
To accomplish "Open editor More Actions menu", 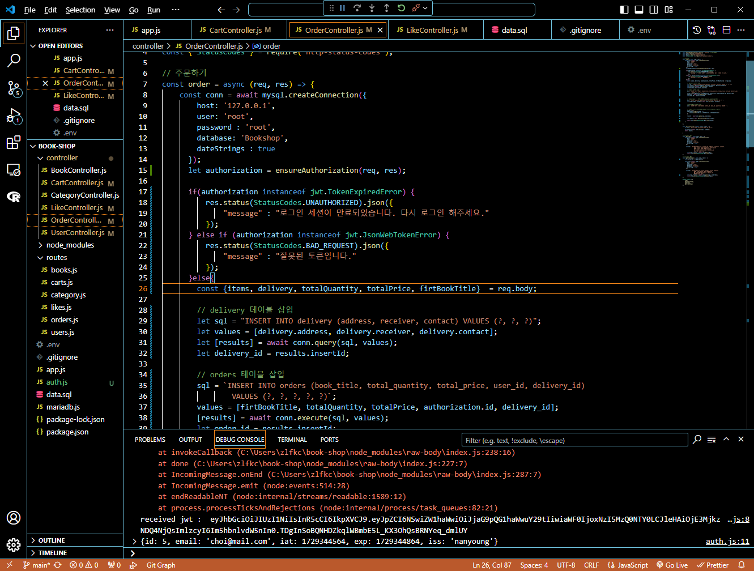I will (742, 30).
